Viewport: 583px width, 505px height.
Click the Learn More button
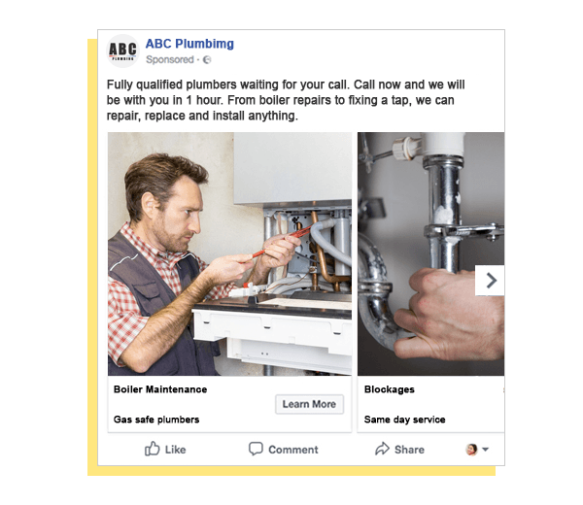[x=309, y=404]
